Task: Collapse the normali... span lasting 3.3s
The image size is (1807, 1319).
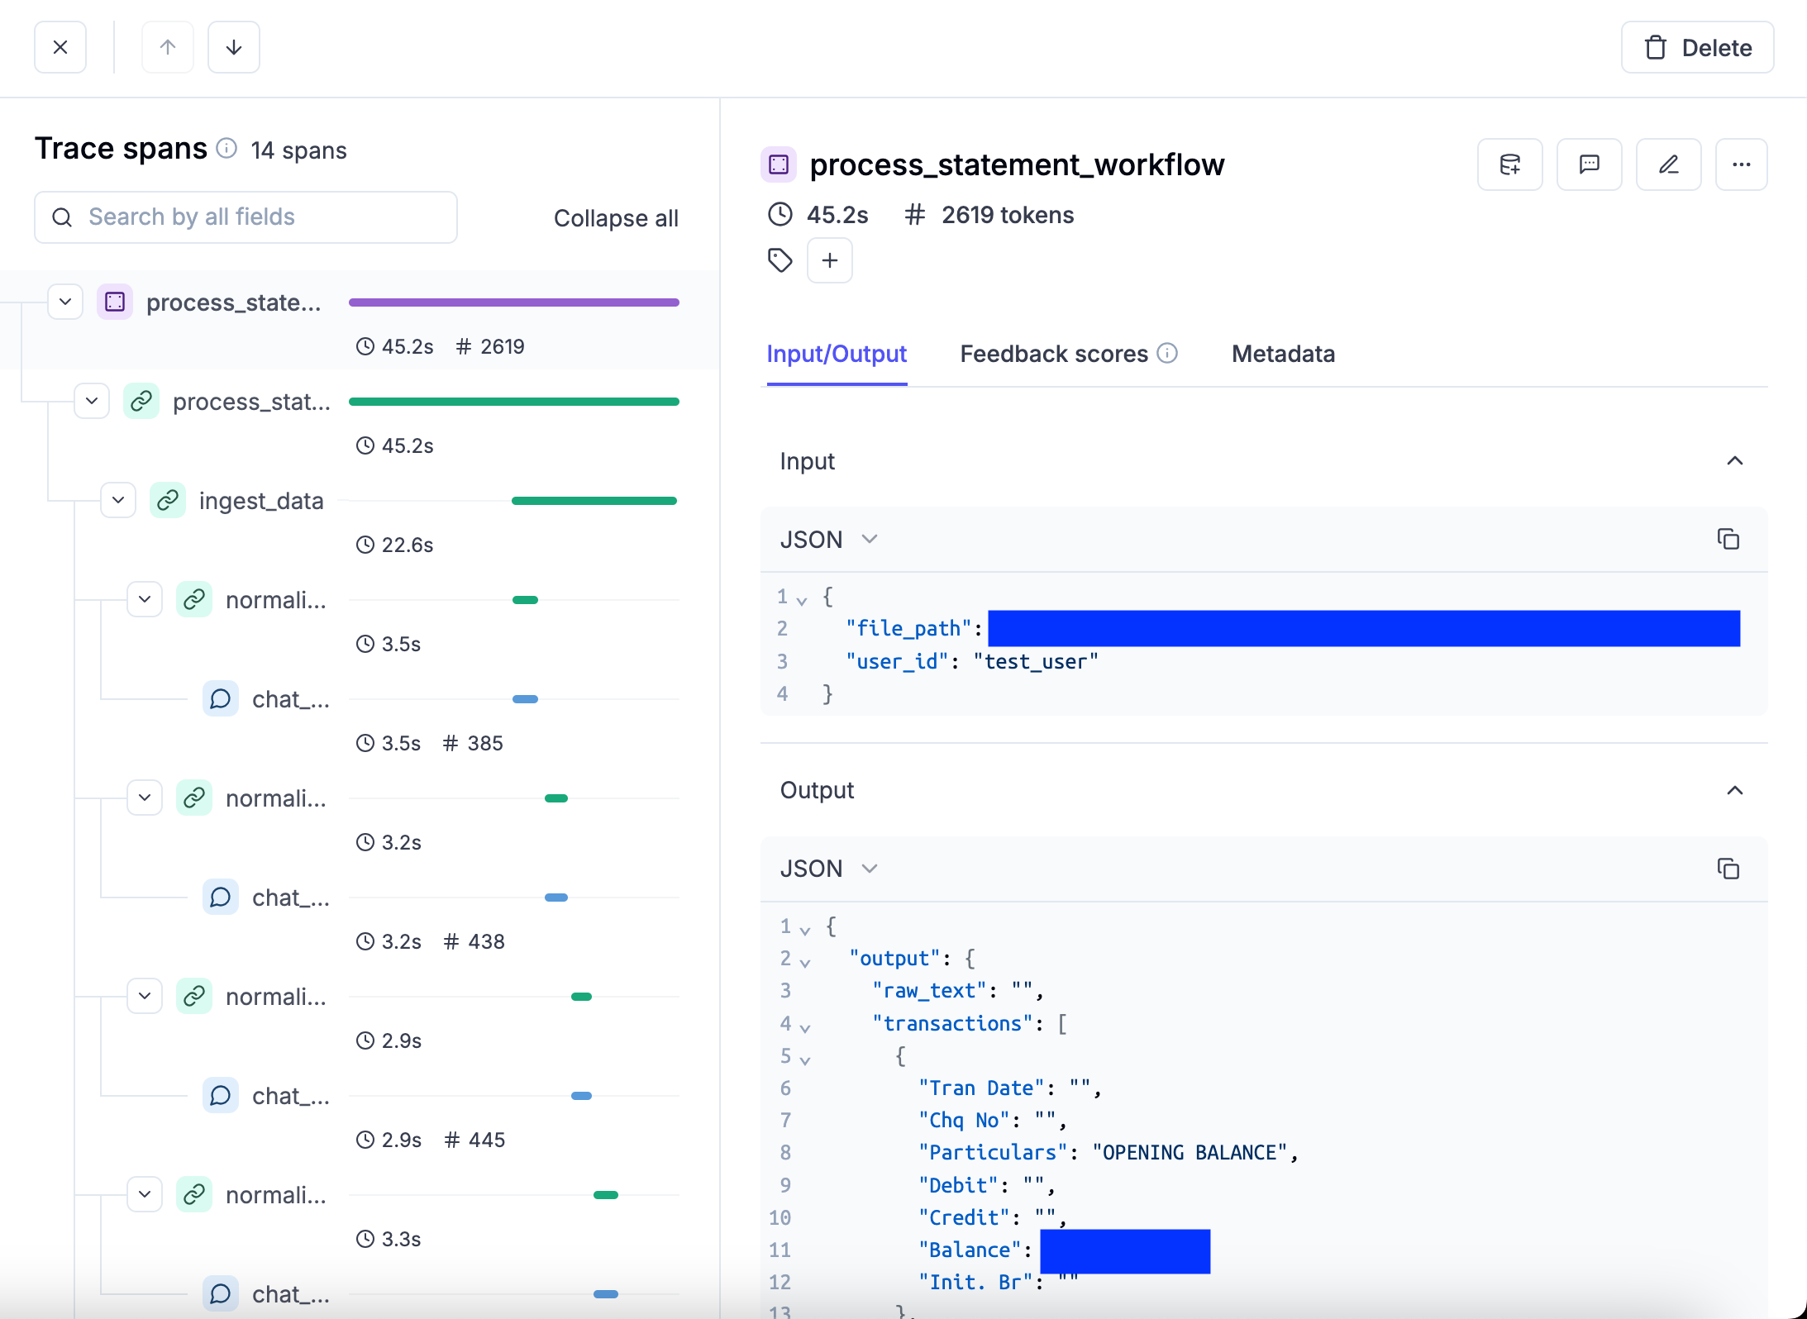Action: point(145,1194)
